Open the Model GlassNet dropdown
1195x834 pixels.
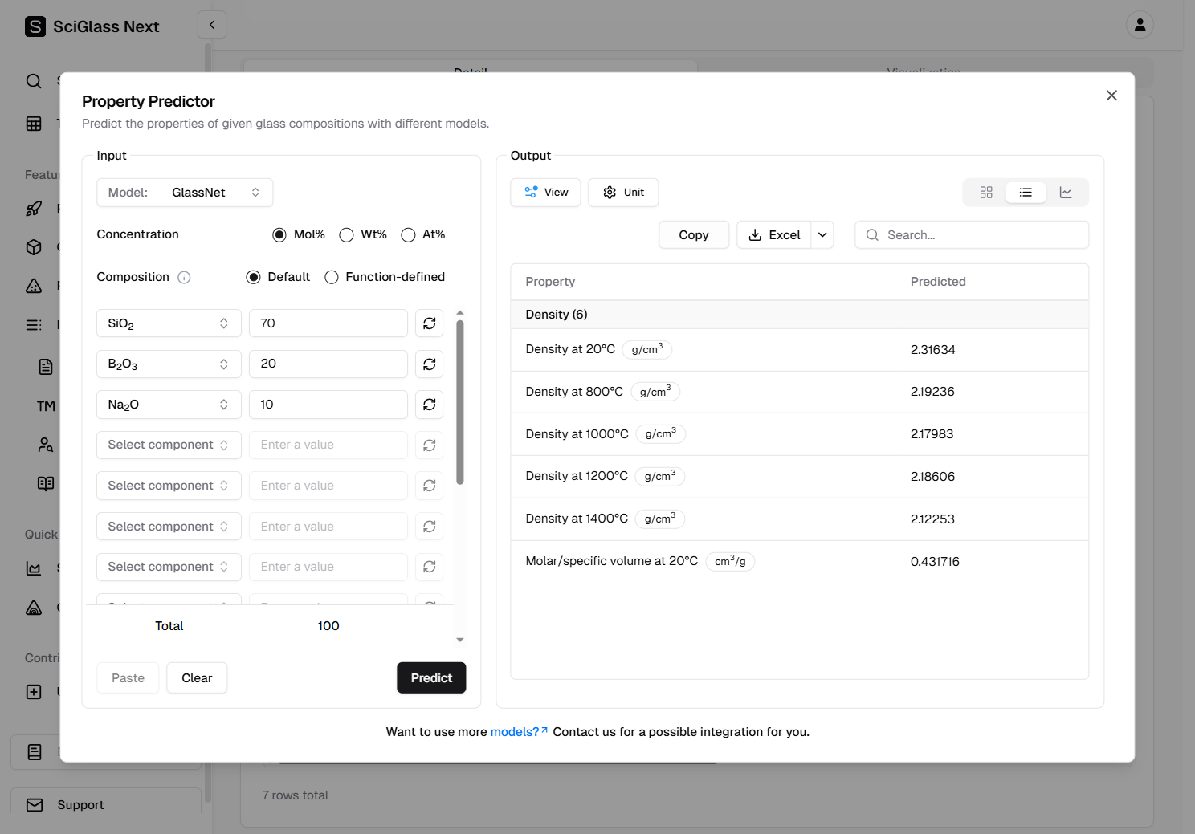click(x=185, y=193)
